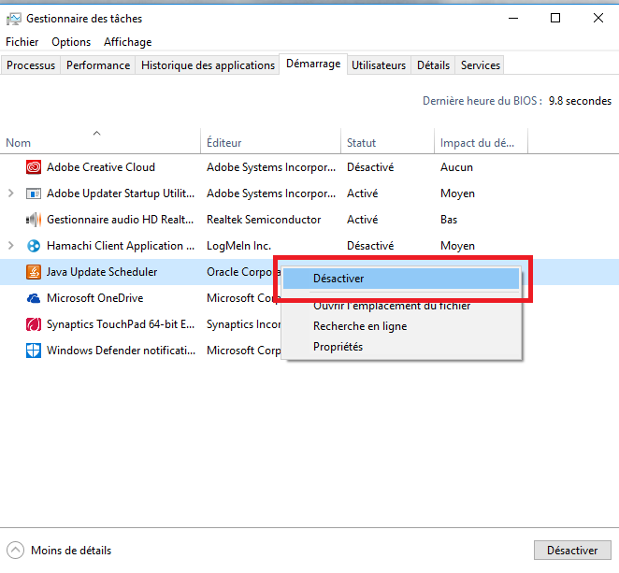Screen dimensions: 619x573
Task: Click Adobe Updater's Moyen impact value
Action: tap(457, 193)
